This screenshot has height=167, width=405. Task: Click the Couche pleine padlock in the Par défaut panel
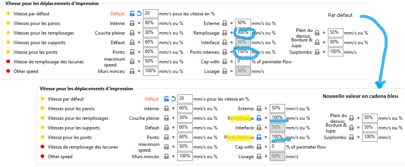point(132,33)
